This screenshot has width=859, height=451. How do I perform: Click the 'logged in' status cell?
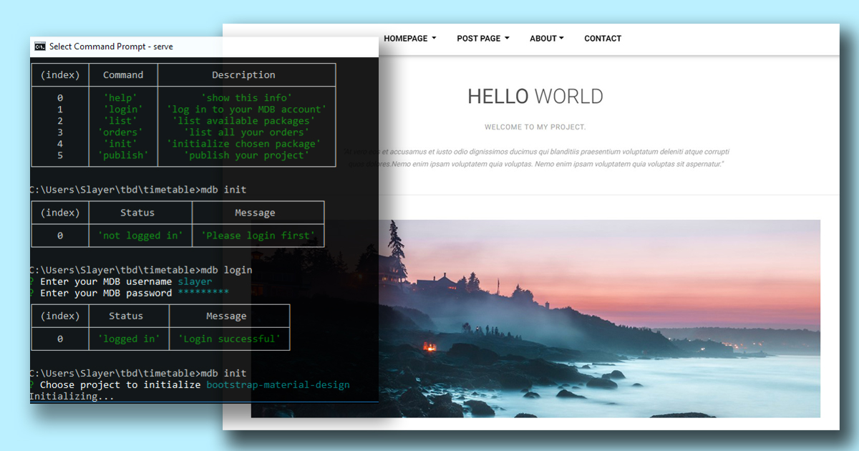pyautogui.click(x=129, y=339)
